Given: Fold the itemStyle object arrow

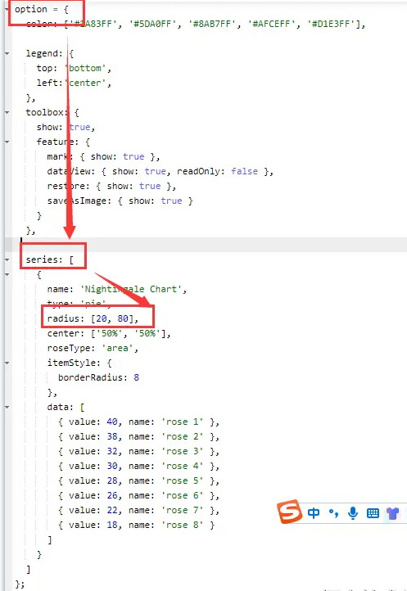Looking at the screenshot, I should [7, 363].
